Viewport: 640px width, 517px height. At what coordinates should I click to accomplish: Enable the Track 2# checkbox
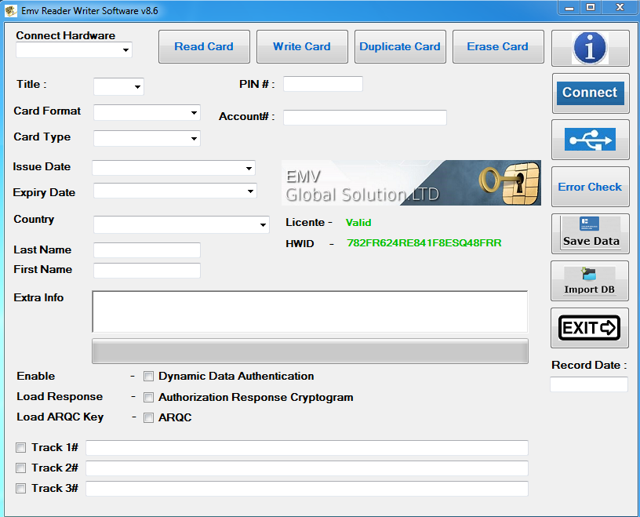(x=20, y=468)
